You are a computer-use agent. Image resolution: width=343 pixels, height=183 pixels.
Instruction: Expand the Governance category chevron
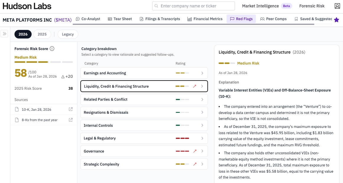pyautogui.click(x=202, y=151)
